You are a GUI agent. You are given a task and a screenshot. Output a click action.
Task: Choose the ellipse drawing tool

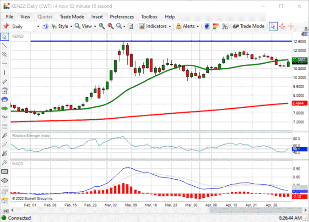tap(5, 180)
